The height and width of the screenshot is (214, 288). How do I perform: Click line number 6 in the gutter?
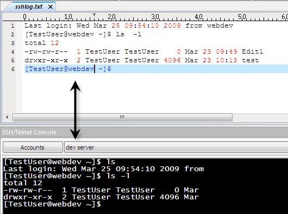(x=12, y=69)
